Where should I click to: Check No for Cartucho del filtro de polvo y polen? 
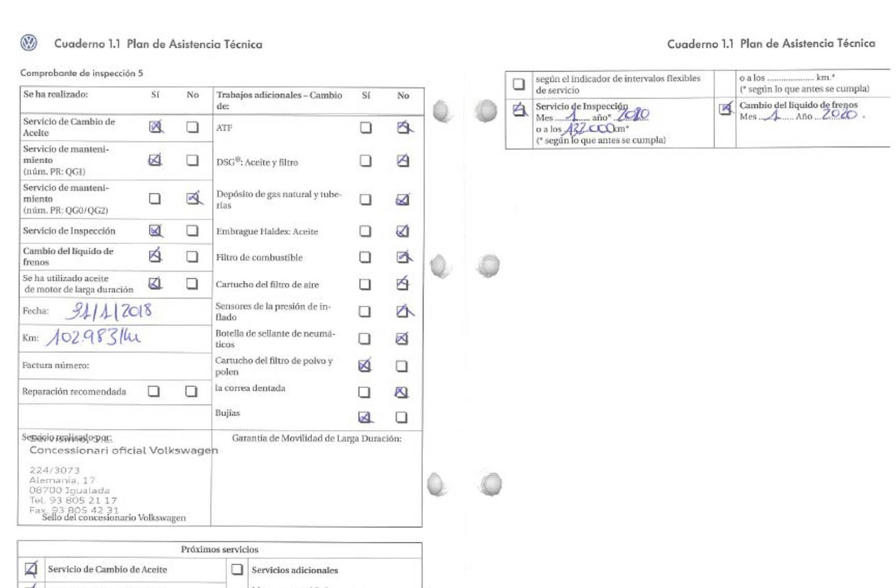coord(402,366)
